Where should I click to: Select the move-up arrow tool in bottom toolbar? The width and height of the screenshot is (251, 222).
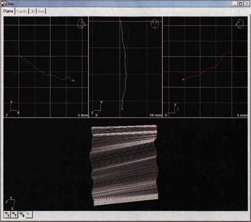pos(14,215)
